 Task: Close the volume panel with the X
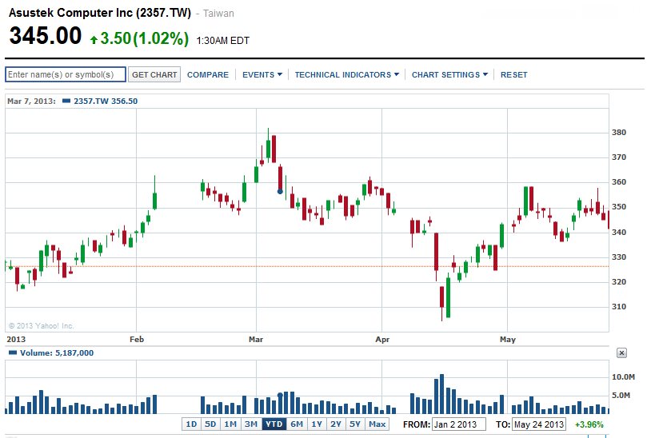(x=621, y=352)
